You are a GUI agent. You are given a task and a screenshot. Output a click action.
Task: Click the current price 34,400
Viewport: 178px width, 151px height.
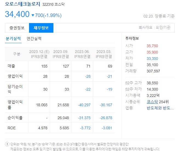(17, 14)
